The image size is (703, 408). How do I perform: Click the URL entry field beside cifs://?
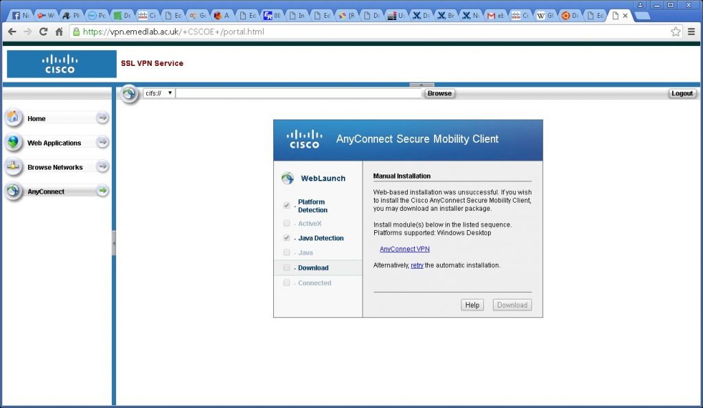299,93
